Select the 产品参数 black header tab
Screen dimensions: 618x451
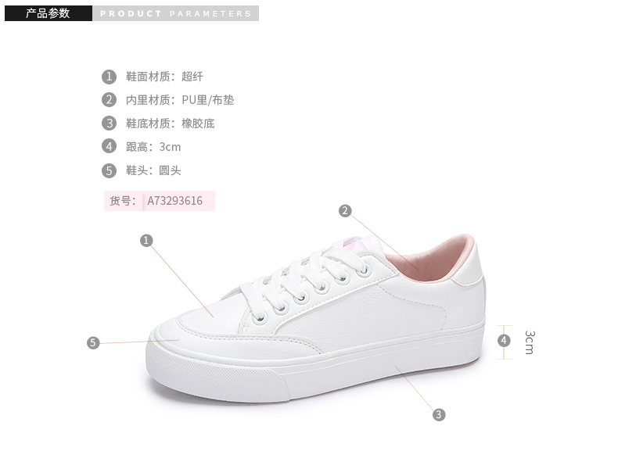point(48,13)
